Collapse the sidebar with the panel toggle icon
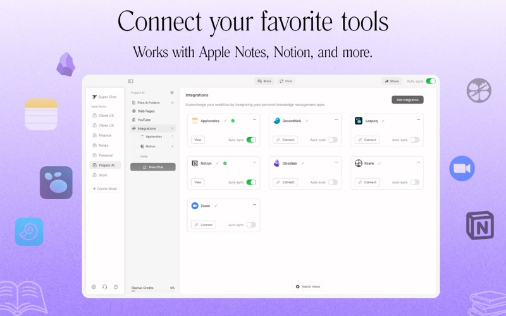Image resolution: width=506 pixels, height=316 pixels. (131, 82)
